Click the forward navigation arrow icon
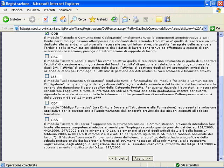The image size is (224, 168). click(x=32, y=19)
